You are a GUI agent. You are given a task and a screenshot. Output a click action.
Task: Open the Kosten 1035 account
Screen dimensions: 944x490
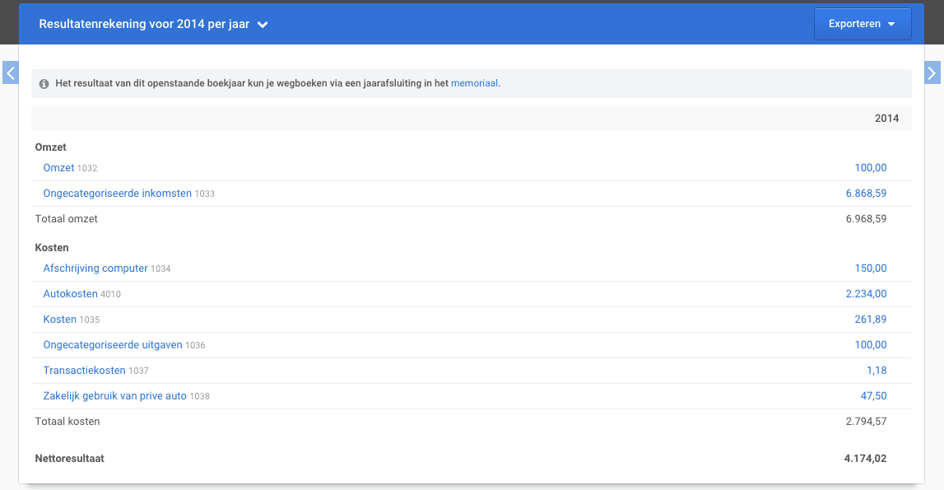click(x=59, y=320)
